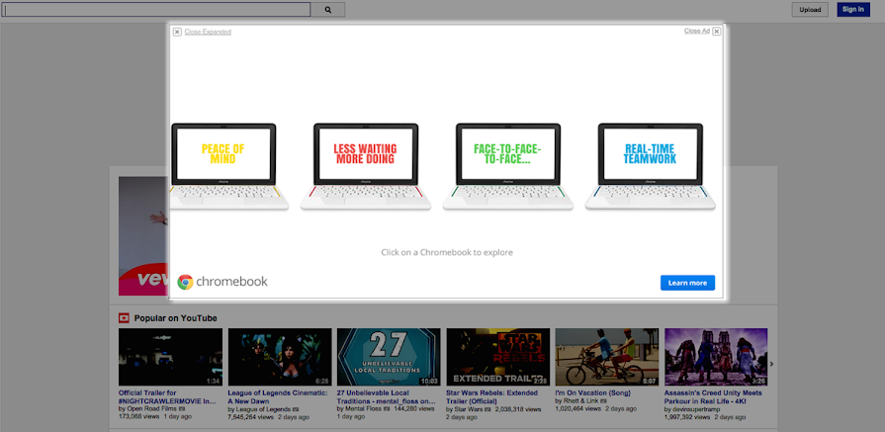885x432 pixels.
Task: Open the Popular on YouTube heading
Action: click(x=176, y=318)
